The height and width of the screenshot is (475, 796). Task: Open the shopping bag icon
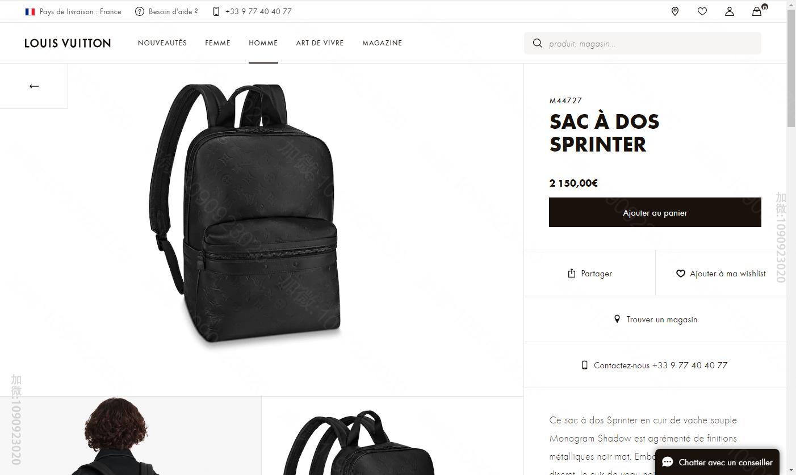point(757,11)
